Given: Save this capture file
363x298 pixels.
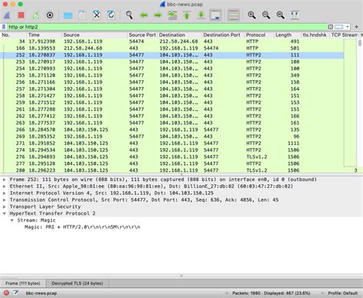Looking at the screenshot, I should pos(82,15).
